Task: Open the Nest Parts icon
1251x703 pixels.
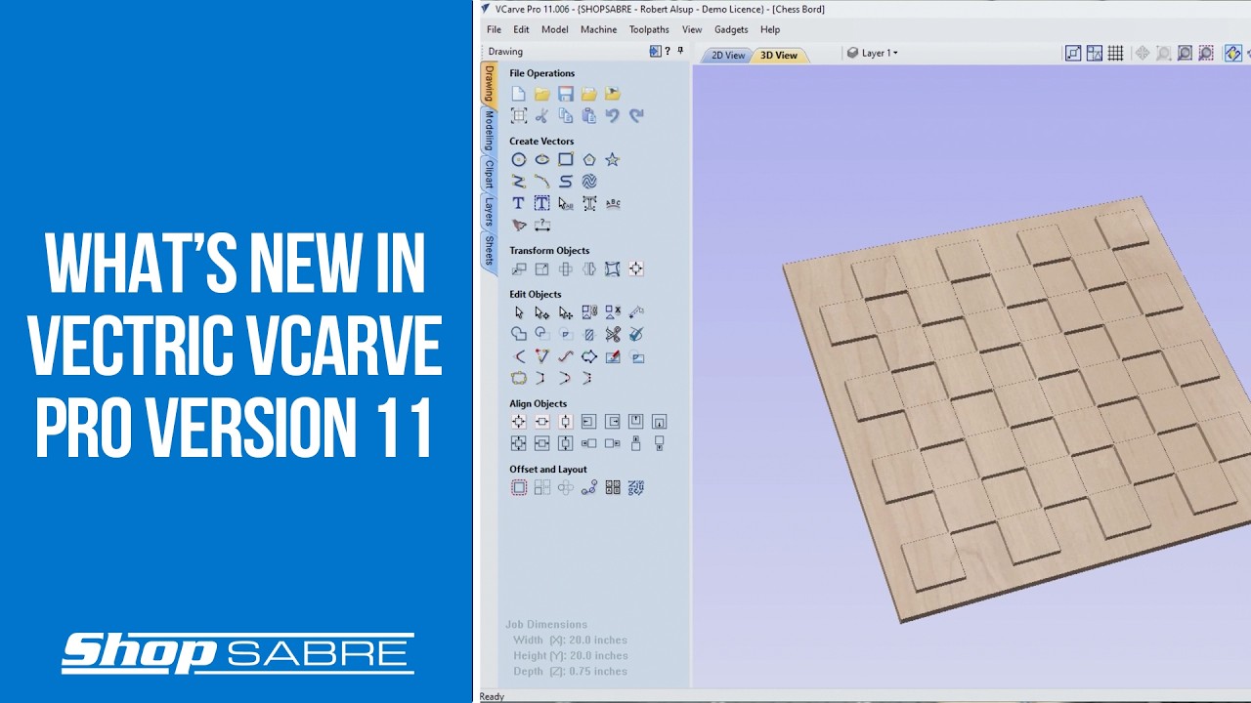Action: pos(636,487)
